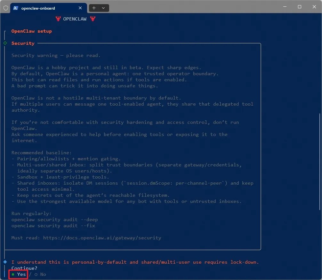Click the Security section title
The width and height of the screenshot is (322, 280).
(x=23, y=43)
